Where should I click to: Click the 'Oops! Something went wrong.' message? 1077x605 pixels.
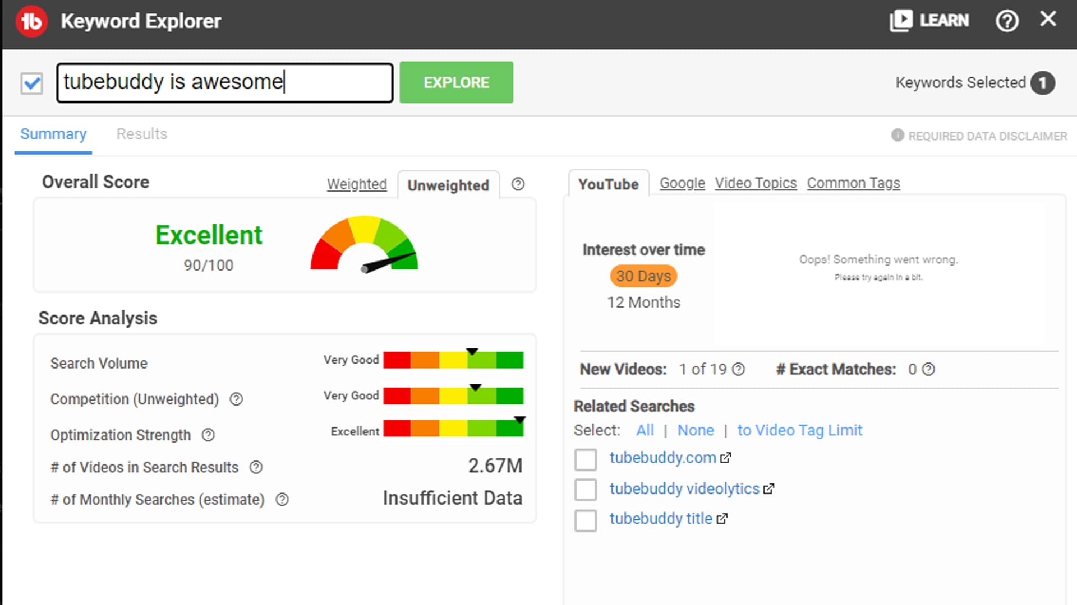pos(878,259)
